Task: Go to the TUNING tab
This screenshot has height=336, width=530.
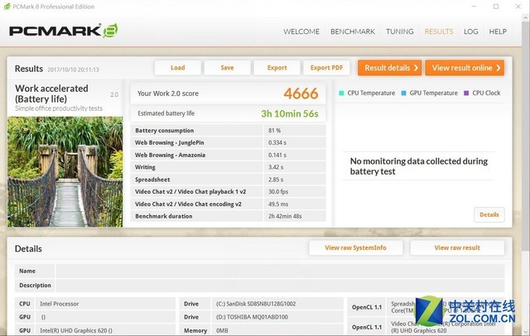Action: (x=400, y=31)
